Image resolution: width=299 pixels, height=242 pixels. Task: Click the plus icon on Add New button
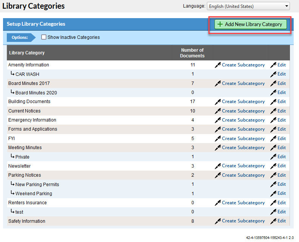[220, 24]
